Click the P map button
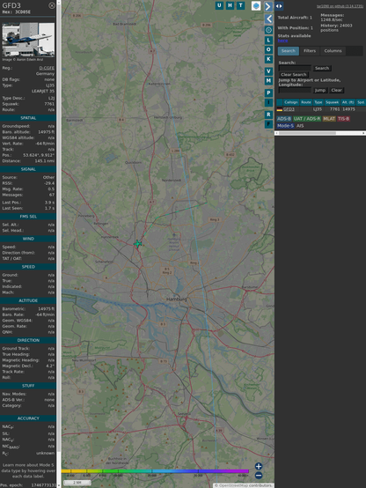 268,92
